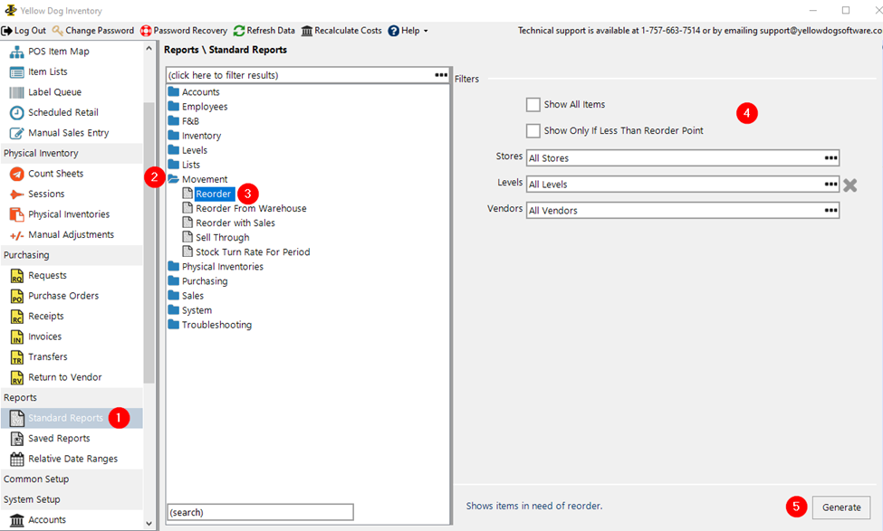Click the Password Recovery lifebuoy icon
The image size is (883, 531).
(x=146, y=31)
